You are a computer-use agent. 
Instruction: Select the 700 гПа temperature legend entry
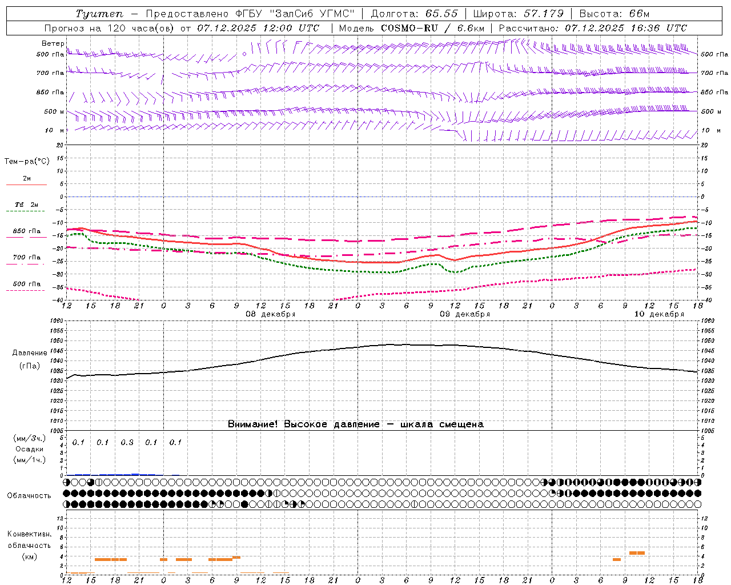26,258
